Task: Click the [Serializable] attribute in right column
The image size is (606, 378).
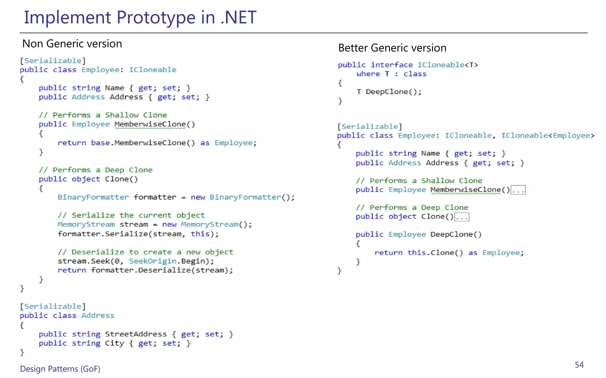Action: click(x=370, y=126)
